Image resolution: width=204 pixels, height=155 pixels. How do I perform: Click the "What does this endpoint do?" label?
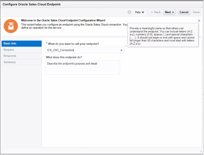pos(64,57)
